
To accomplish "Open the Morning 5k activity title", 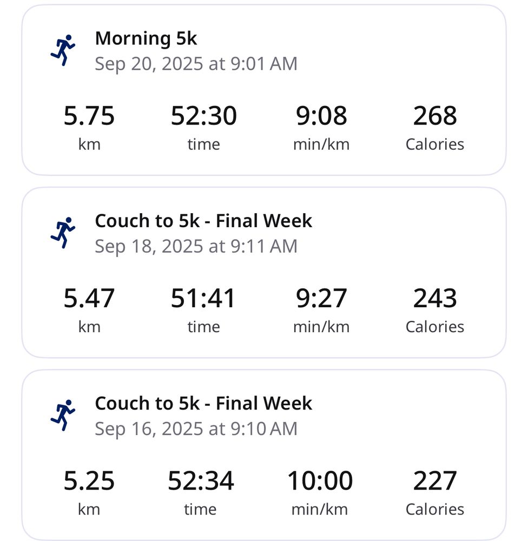I will [x=146, y=38].
